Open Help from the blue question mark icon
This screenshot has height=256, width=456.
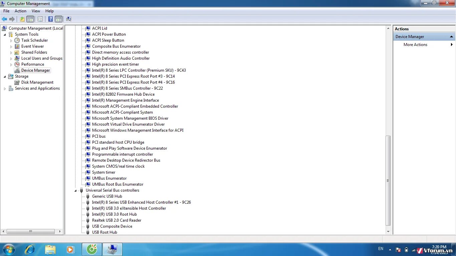[50, 19]
